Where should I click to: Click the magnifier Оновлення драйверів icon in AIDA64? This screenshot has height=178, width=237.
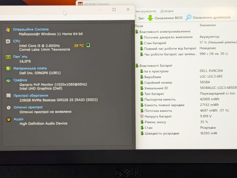point(188,18)
